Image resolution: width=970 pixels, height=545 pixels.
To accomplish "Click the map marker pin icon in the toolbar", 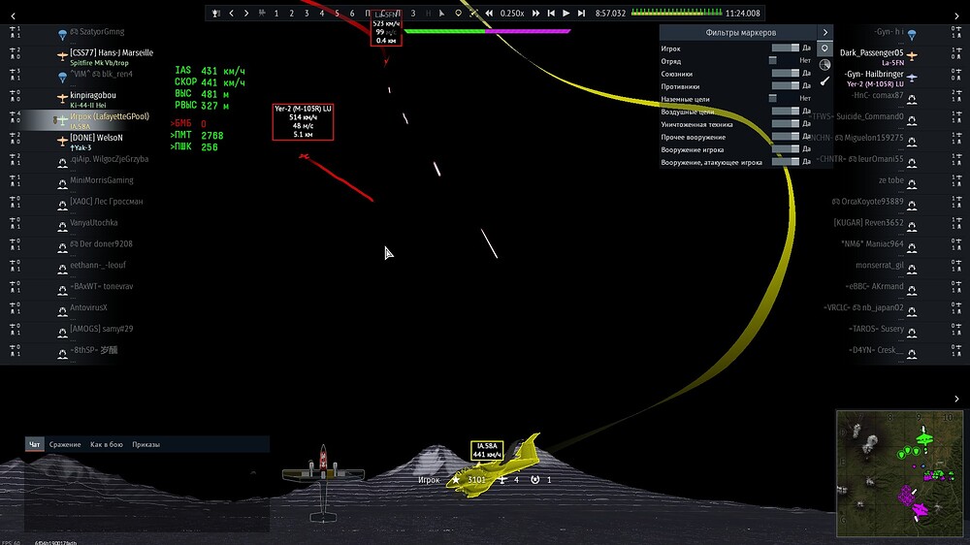I will [x=458, y=13].
